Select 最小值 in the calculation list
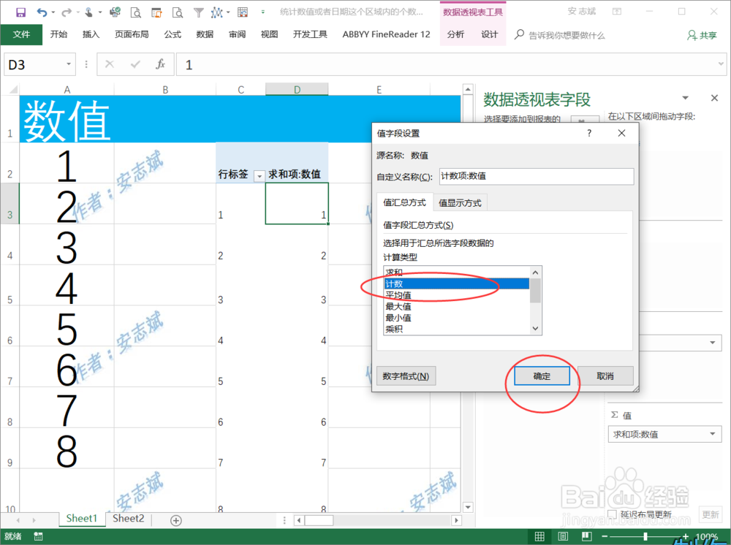Viewport: 731px width, 545px height. [456, 318]
